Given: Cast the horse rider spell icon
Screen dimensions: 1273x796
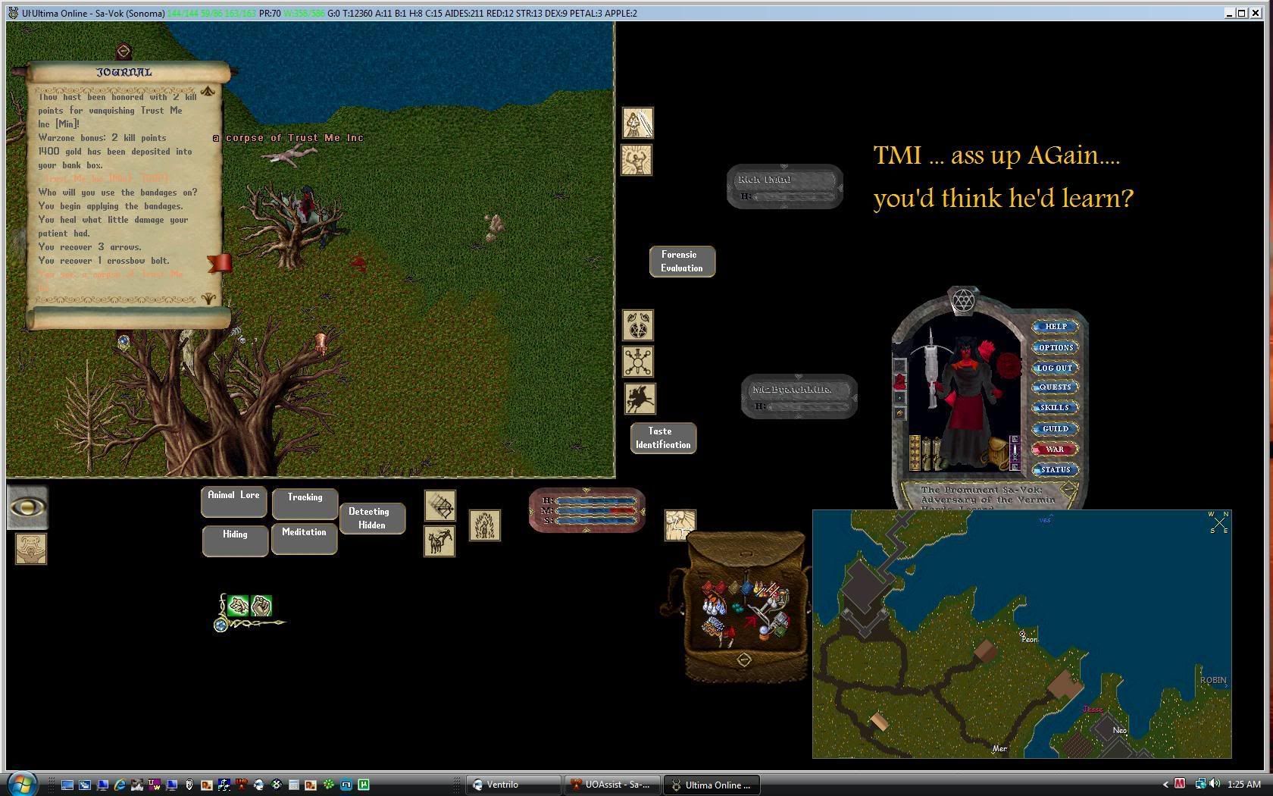Looking at the screenshot, I should [x=640, y=399].
